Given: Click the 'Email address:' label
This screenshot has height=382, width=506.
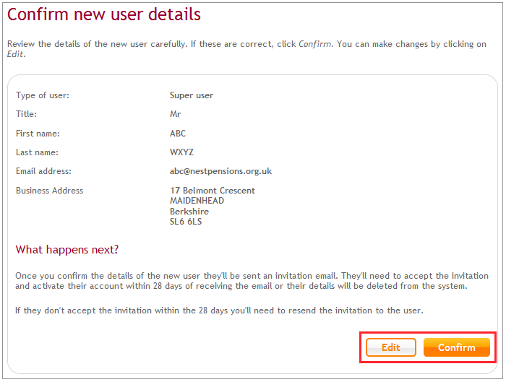Looking at the screenshot, I should point(43,172).
